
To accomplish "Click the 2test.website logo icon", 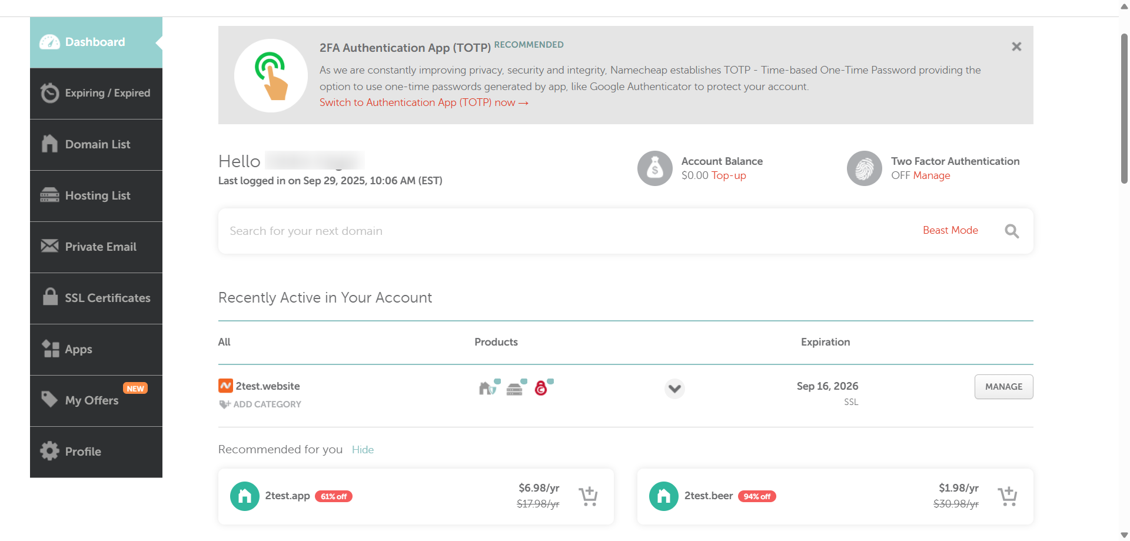I will pyautogui.click(x=225, y=386).
